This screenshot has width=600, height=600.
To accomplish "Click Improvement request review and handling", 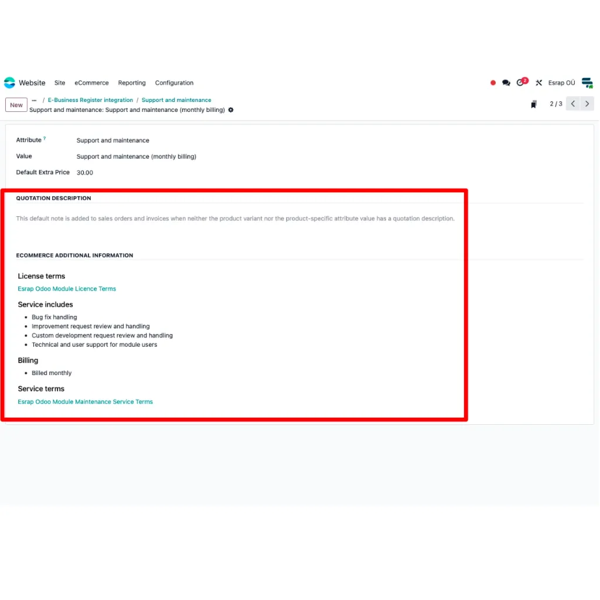I will [x=91, y=326].
